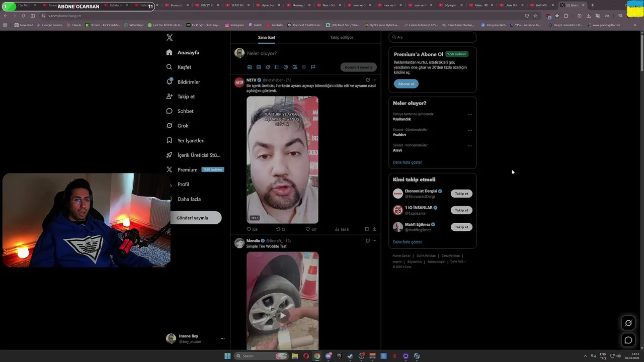Image resolution: width=644 pixels, height=362 pixels.
Task: Switch to Sana özel tab
Action: click(x=267, y=37)
